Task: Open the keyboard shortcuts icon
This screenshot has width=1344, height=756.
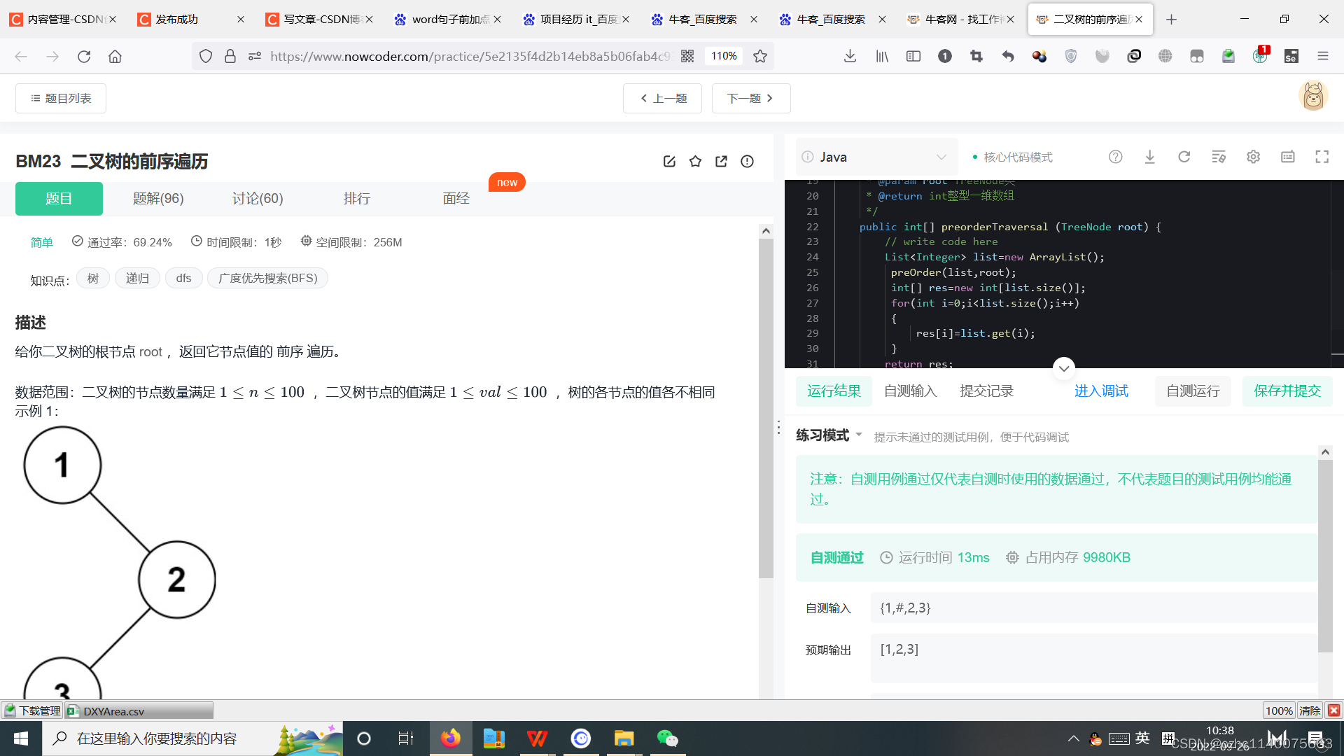Action: [x=1287, y=157]
